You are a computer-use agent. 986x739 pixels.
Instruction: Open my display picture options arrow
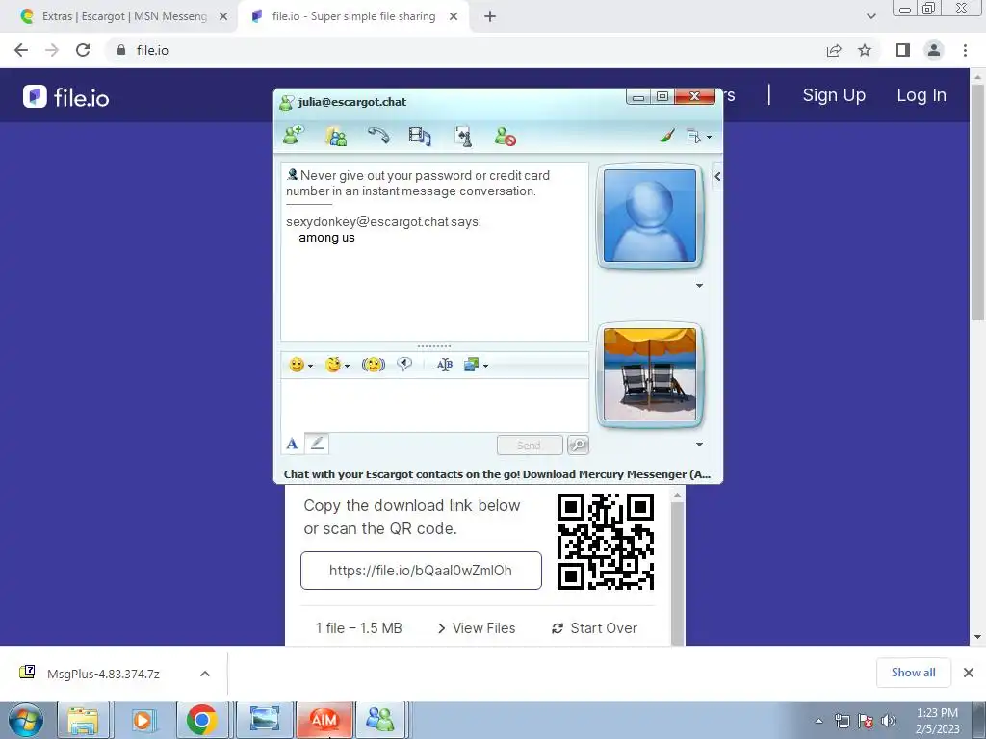click(699, 445)
